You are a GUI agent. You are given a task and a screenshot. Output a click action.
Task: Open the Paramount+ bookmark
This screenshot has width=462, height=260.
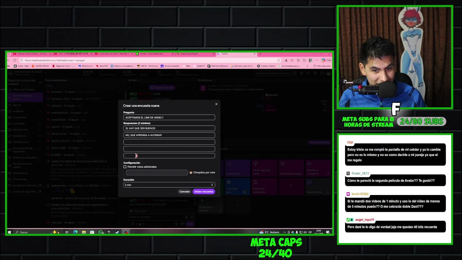pyautogui.click(x=85, y=66)
